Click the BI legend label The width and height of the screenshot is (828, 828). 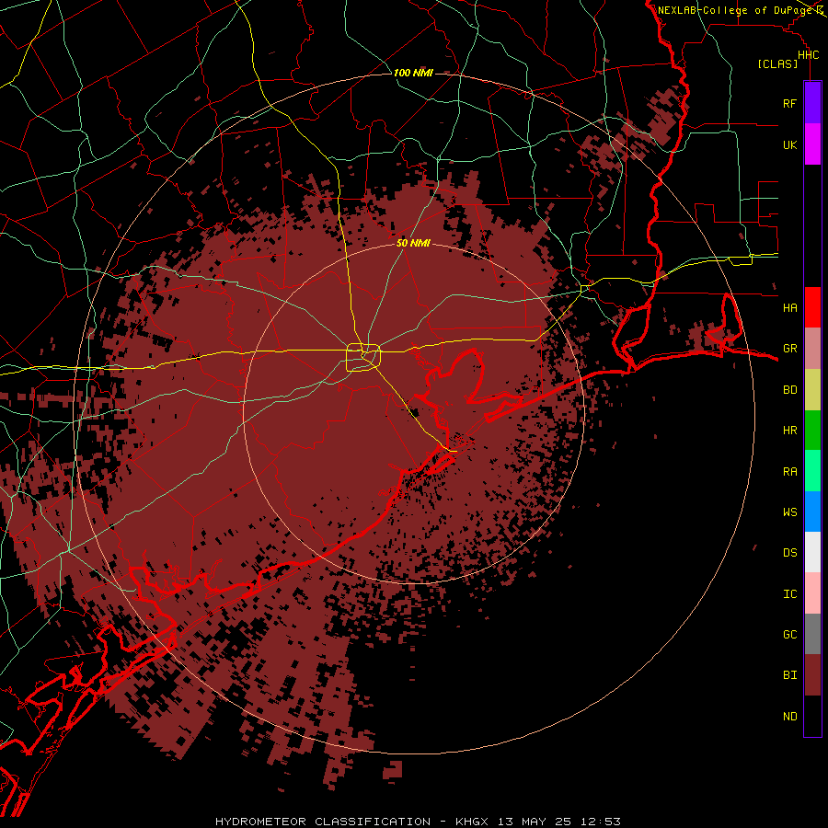pyautogui.click(x=789, y=675)
